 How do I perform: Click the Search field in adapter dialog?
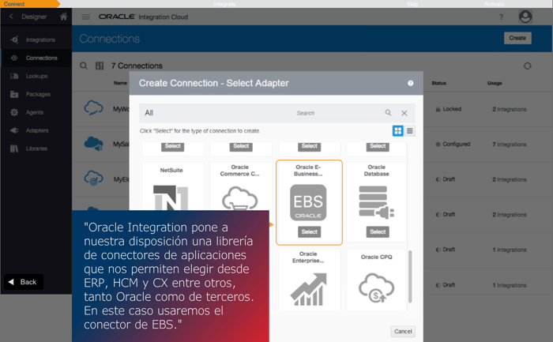tap(339, 113)
